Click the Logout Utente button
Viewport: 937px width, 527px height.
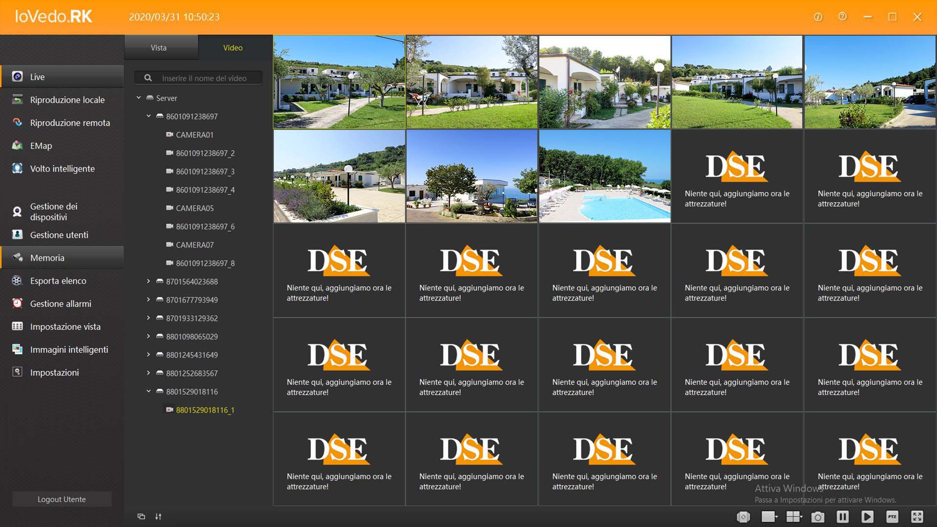click(62, 499)
